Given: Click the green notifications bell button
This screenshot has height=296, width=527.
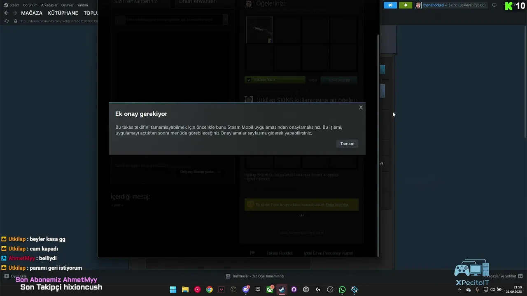Looking at the screenshot, I should click(406, 5).
